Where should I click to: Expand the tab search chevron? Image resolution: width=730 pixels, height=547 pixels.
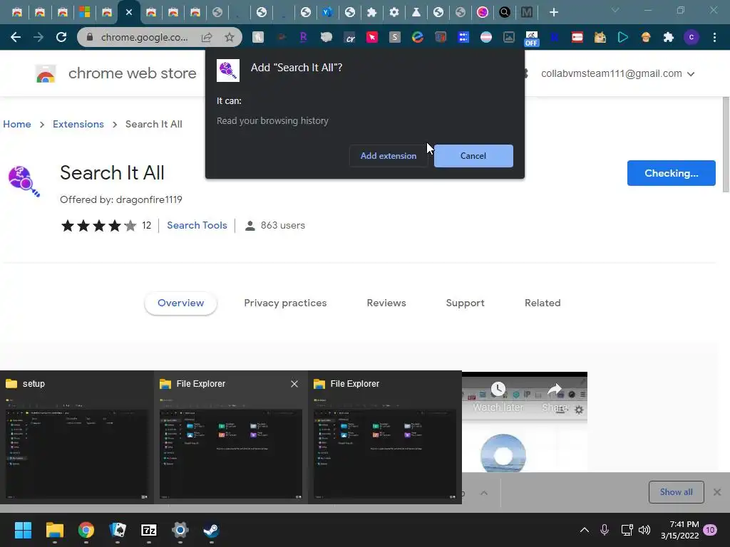pos(615,10)
